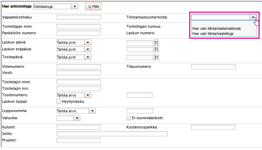Open calendar picker for Laskun päivä

click(156, 43)
